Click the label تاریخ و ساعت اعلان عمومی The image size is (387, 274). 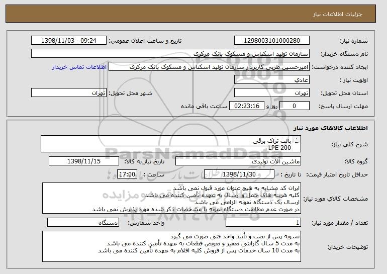(x=145, y=41)
